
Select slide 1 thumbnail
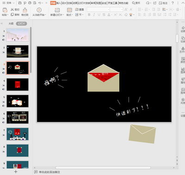18,35
